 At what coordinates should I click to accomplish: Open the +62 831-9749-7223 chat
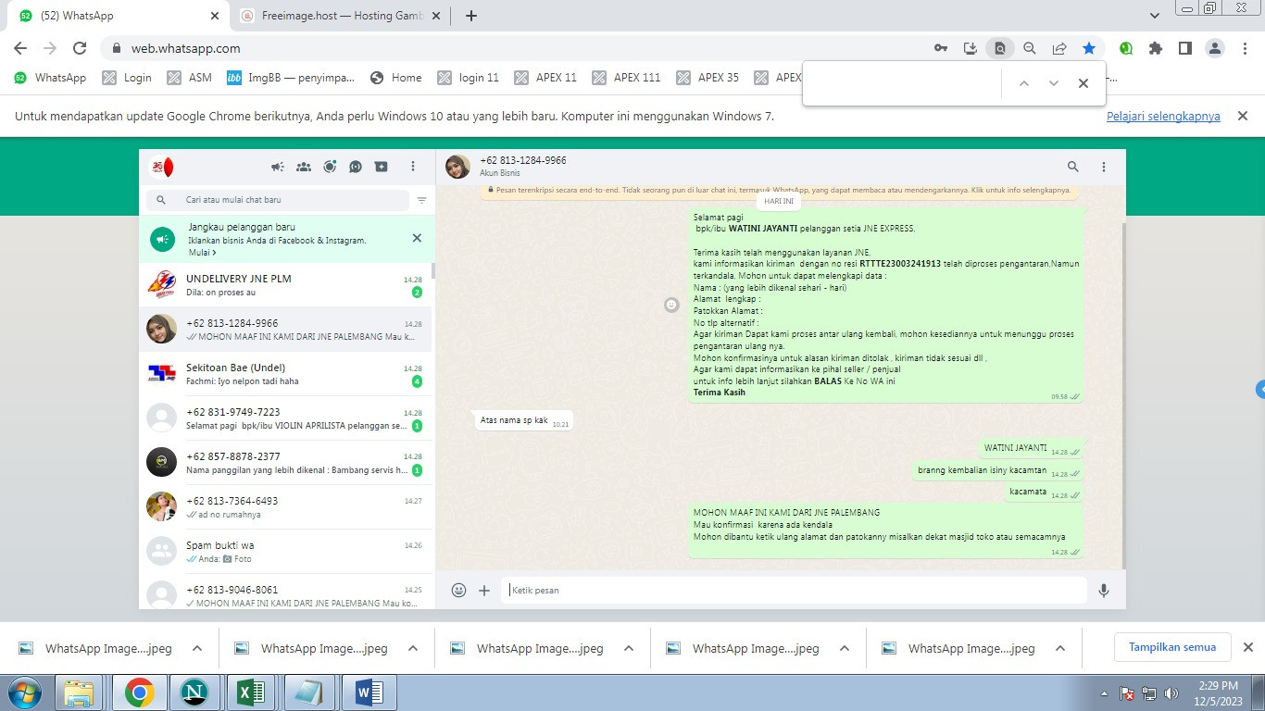pos(285,418)
